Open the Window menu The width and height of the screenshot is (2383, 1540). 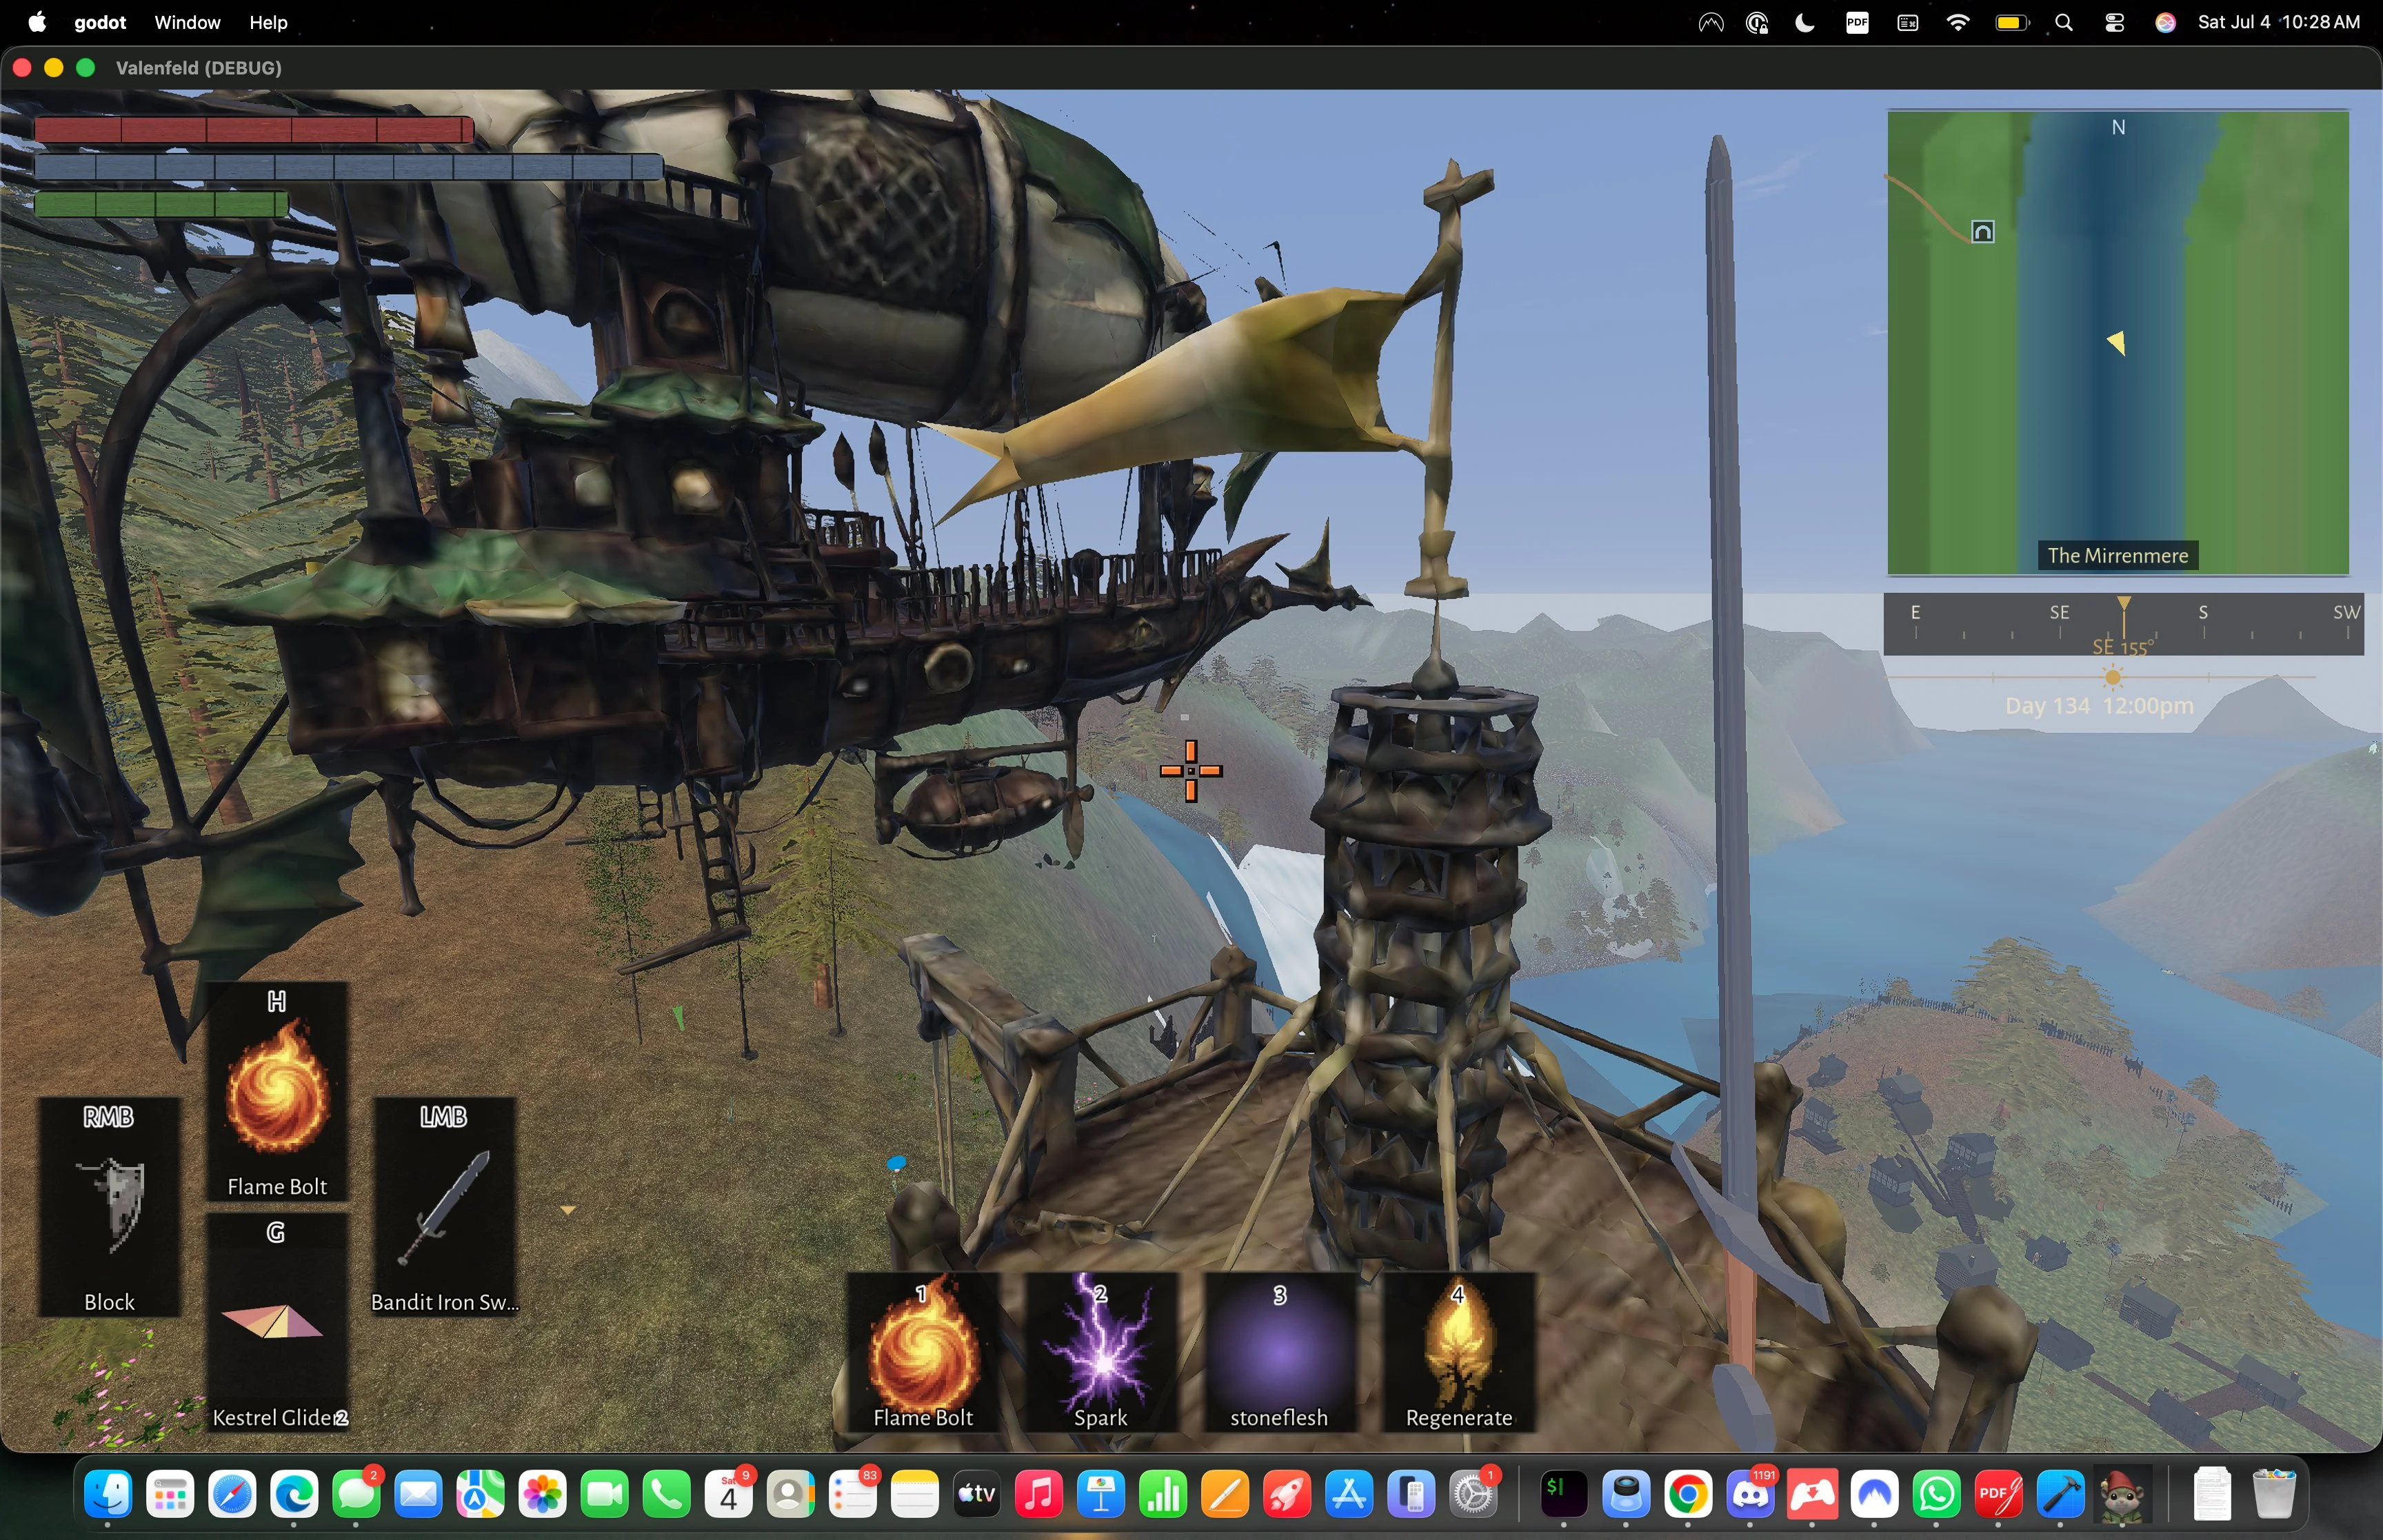coord(187,22)
